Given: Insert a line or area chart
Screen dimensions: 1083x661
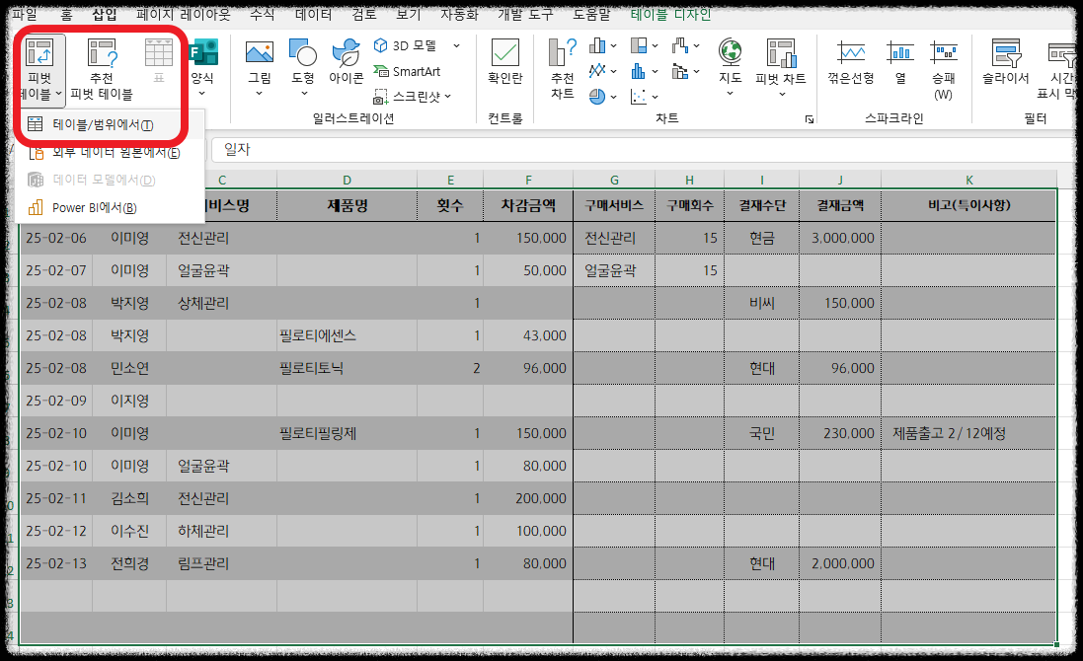Looking at the screenshot, I should click(x=597, y=71).
